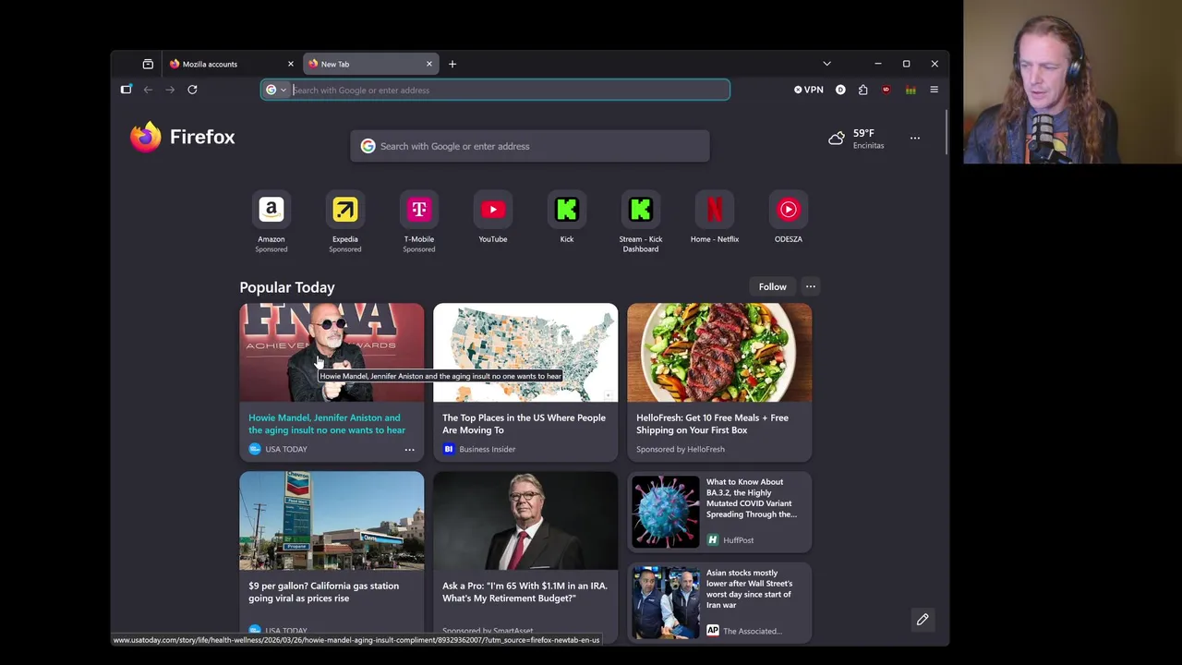Click the round D extension icon

pos(840,90)
